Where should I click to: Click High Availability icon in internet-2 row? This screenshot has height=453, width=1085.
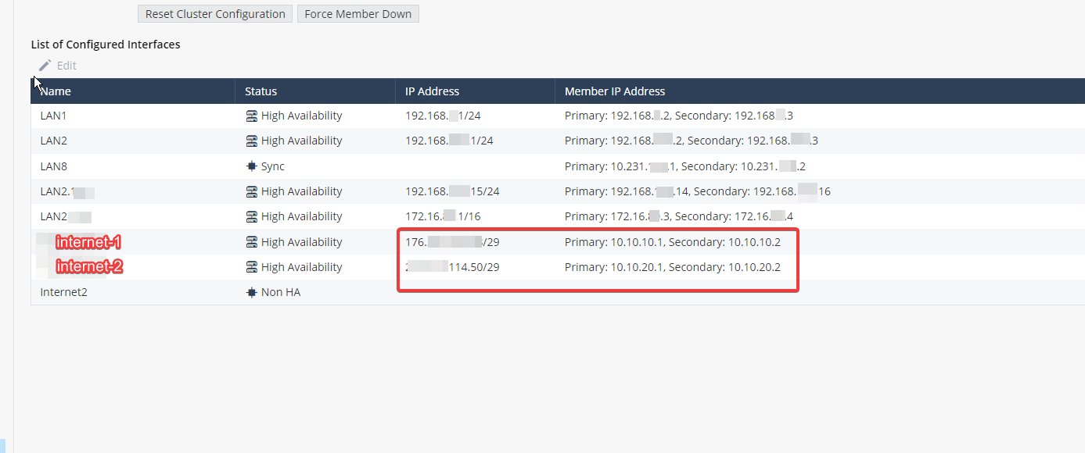coord(251,267)
